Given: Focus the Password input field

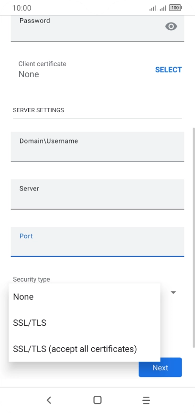Looking at the screenshot, I should [x=97, y=28].
